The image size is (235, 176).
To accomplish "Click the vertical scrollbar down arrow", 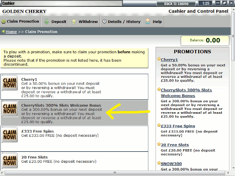I will (233, 168).
